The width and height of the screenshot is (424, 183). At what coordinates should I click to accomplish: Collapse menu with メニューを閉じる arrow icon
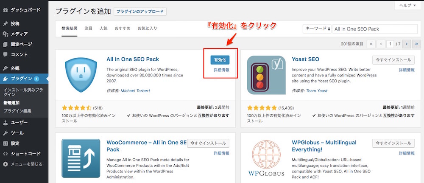tap(5, 164)
